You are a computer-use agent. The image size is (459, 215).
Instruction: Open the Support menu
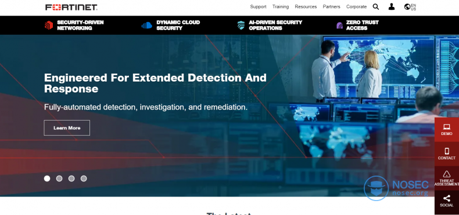258,7
